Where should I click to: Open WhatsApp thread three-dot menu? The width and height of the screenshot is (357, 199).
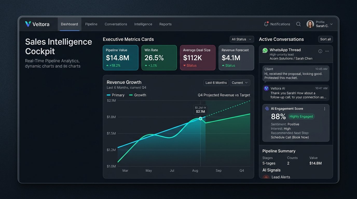(x=327, y=51)
